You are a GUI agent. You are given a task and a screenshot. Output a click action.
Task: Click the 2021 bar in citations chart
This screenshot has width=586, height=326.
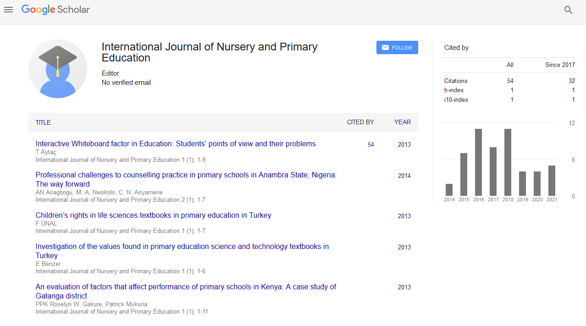(552, 181)
